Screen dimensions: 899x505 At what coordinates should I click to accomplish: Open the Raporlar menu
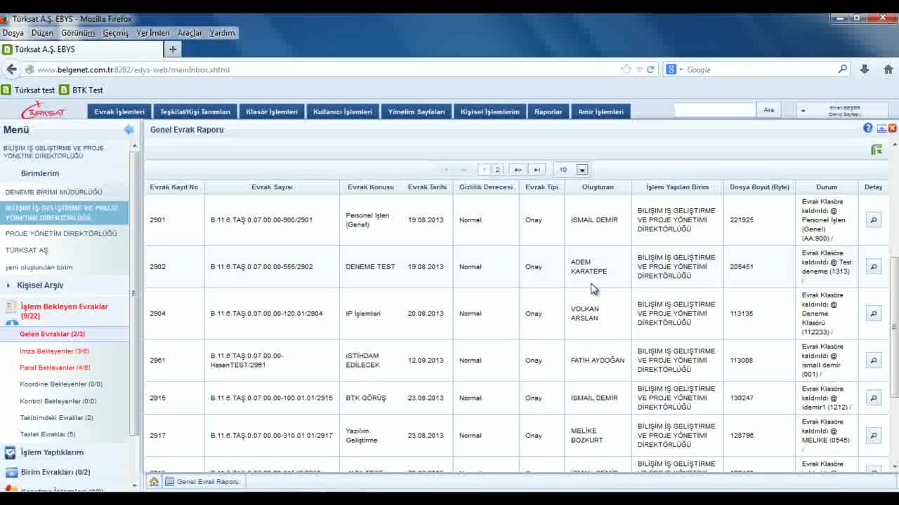click(548, 112)
